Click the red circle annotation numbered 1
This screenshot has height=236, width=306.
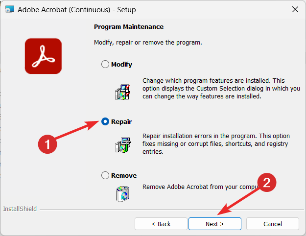pos(47,144)
